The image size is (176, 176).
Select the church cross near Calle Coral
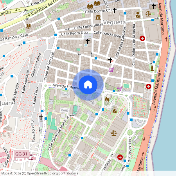point(41,117)
